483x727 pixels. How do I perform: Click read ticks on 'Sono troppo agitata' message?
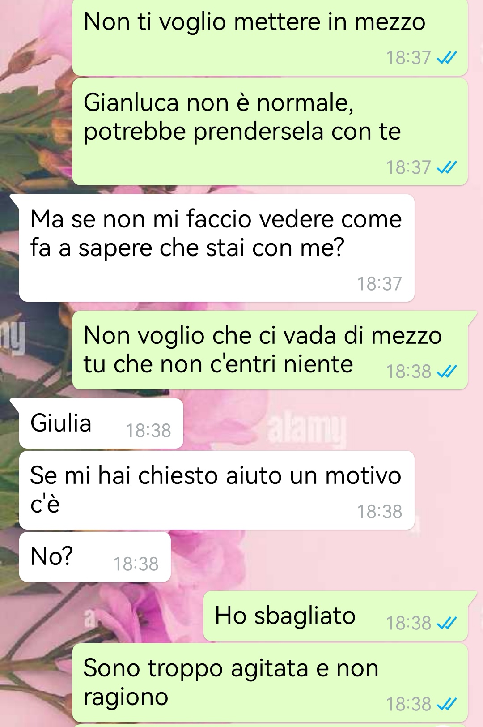click(x=447, y=704)
